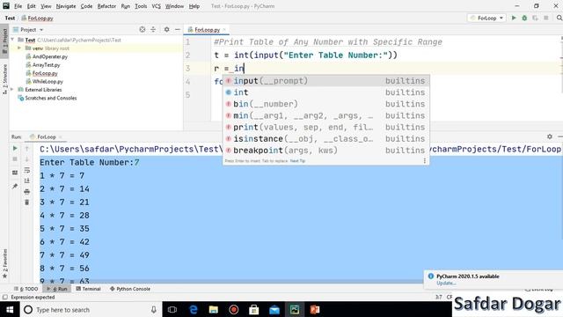
Task: Expand External Libraries node
Action: (x=13, y=90)
